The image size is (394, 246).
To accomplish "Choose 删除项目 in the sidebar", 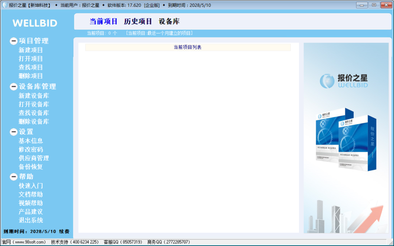I will coord(31,76).
